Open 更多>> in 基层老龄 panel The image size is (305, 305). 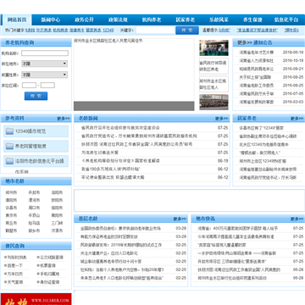point(180,219)
